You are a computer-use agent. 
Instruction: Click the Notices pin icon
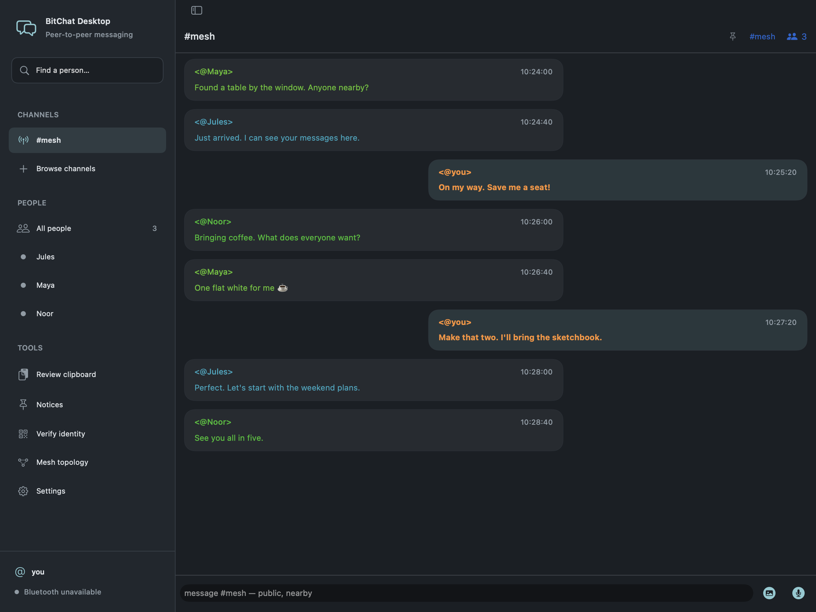23,405
